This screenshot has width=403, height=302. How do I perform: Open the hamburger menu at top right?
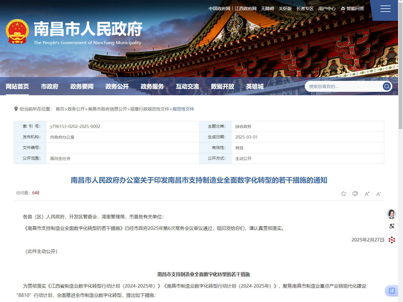point(385,9)
